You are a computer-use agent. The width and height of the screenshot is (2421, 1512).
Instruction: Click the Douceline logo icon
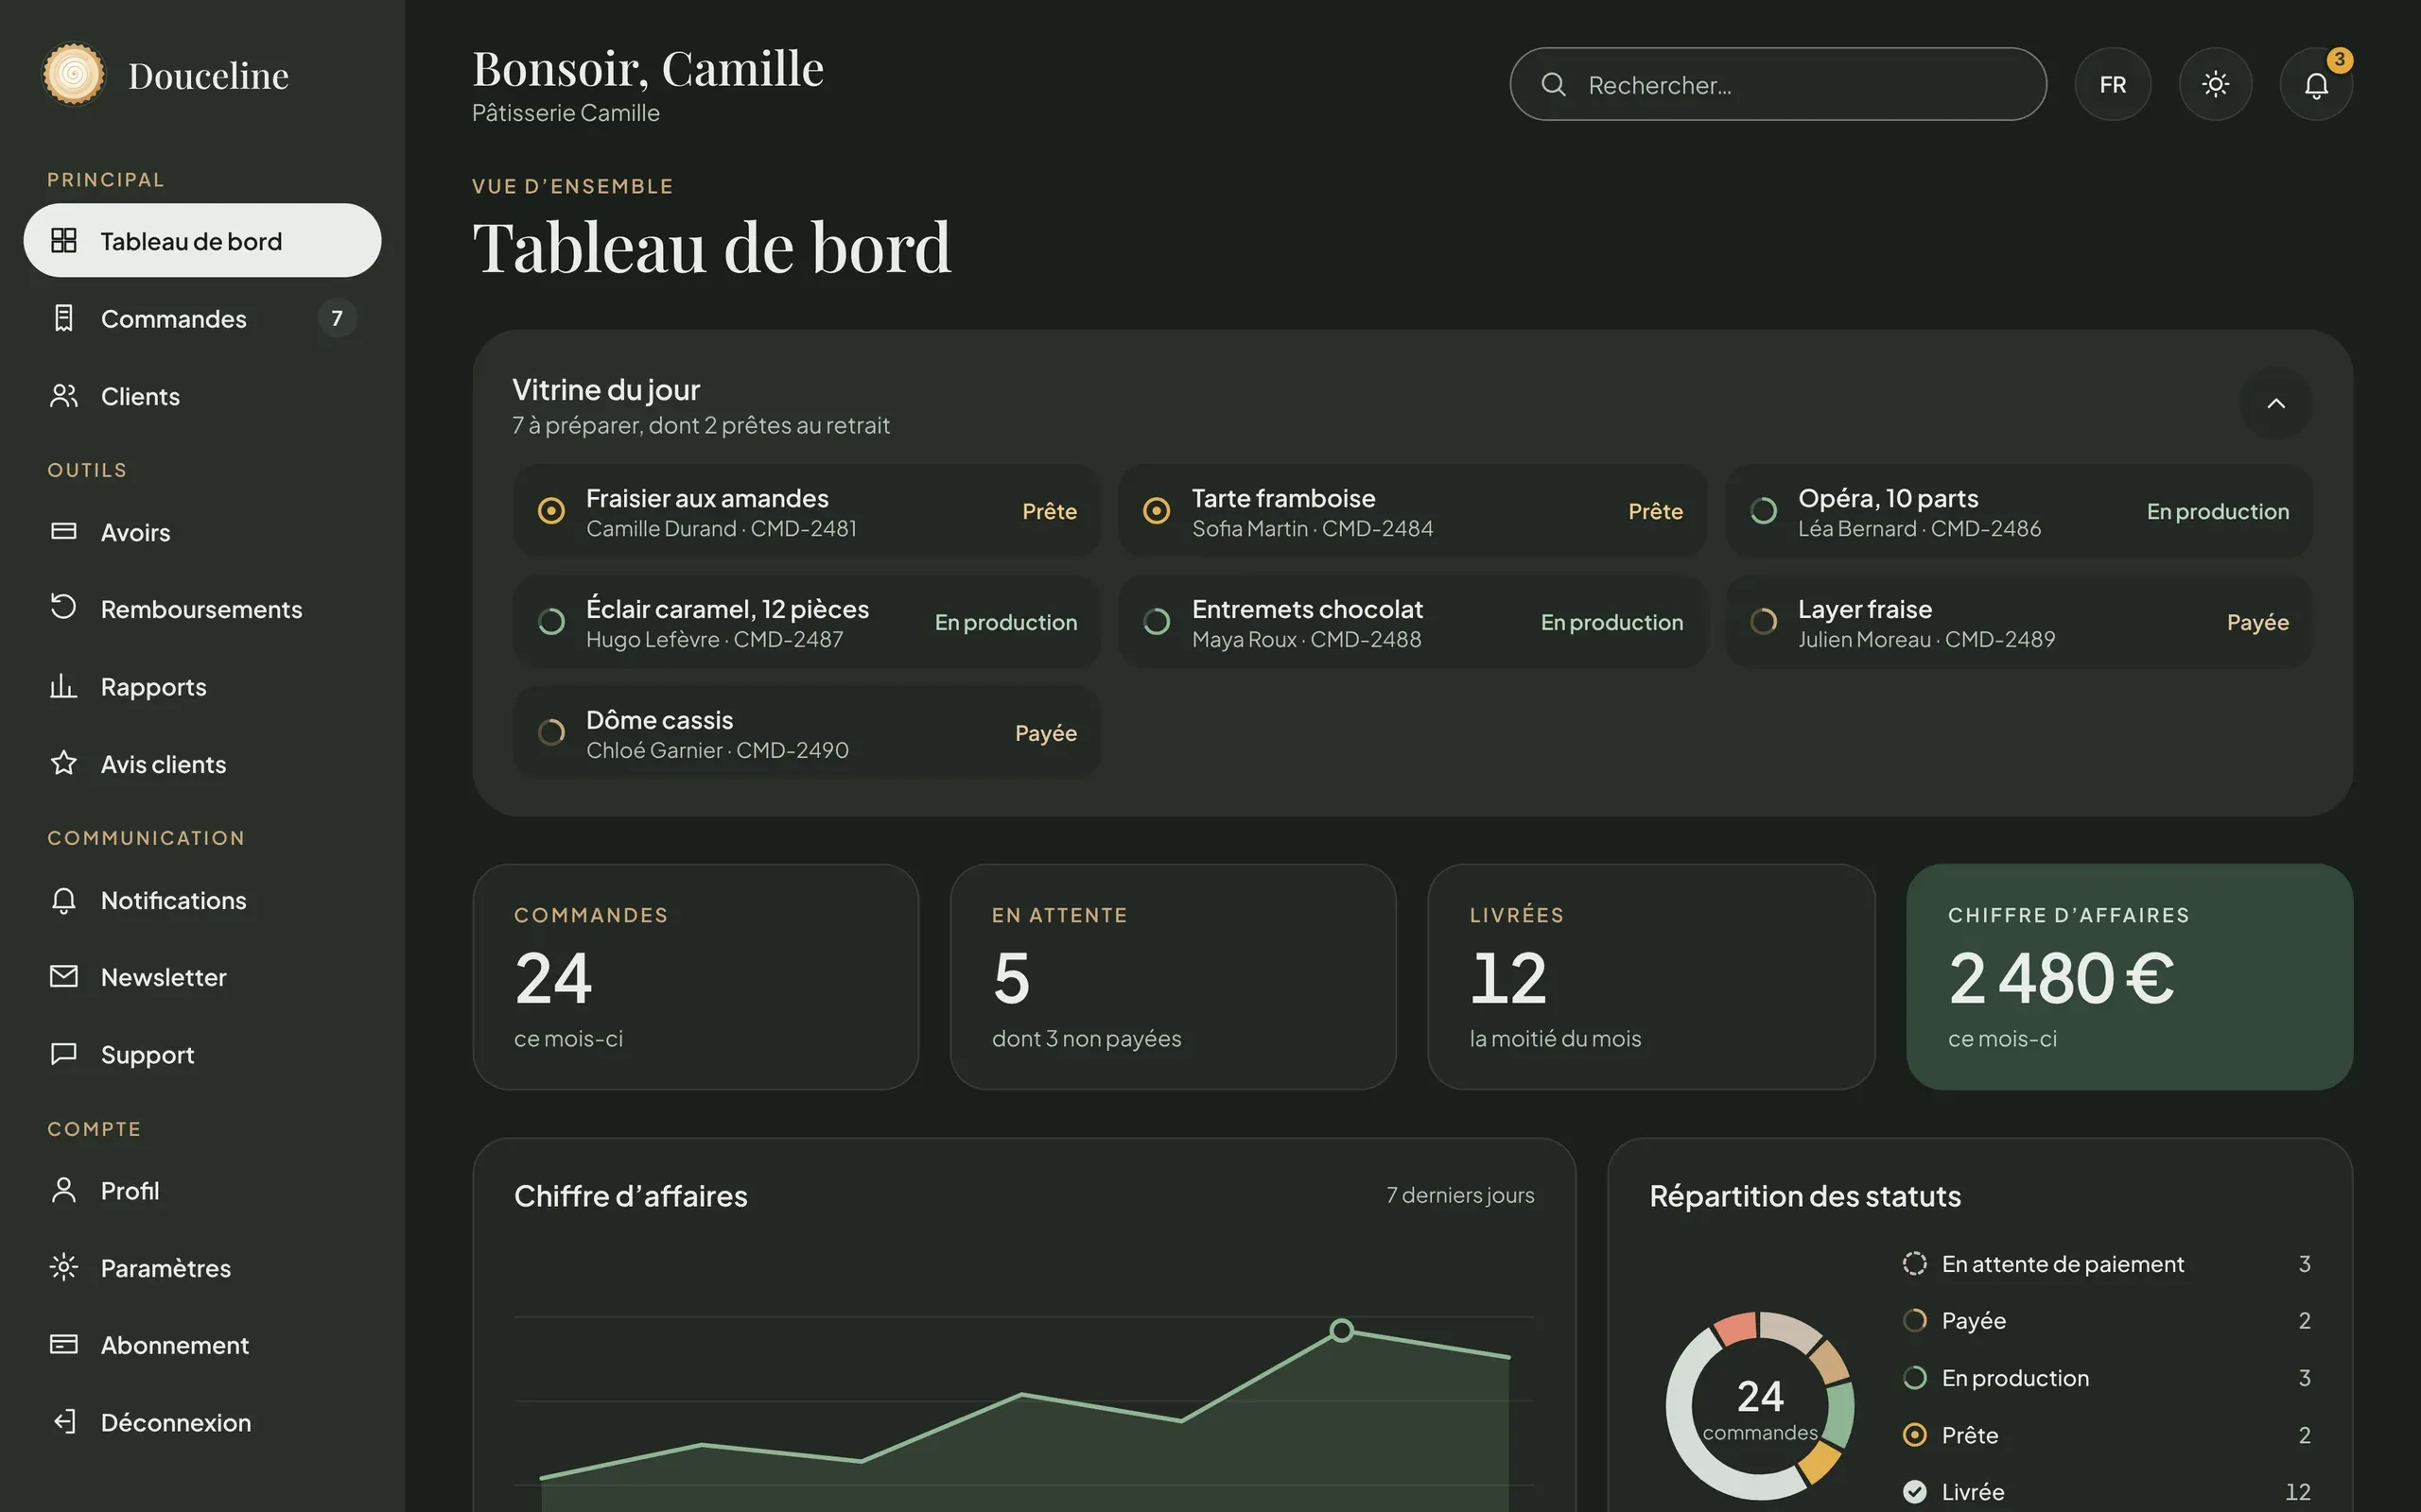73,74
